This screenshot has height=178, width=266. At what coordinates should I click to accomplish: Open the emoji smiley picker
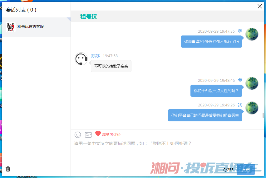[x=78, y=135]
